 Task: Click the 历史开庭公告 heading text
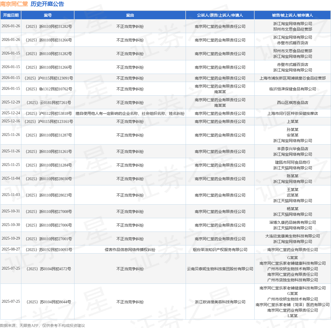tap(47, 4)
